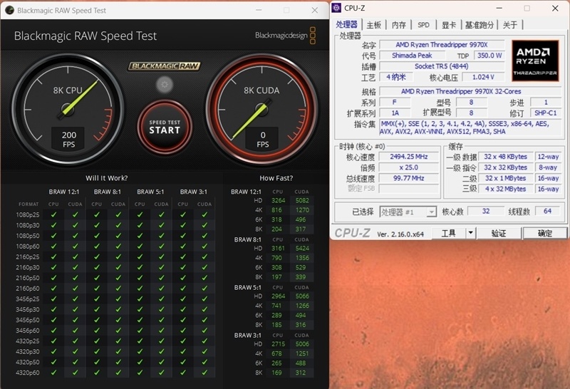Select the 基准跑分 benchmark tab

pyautogui.click(x=479, y=25)
